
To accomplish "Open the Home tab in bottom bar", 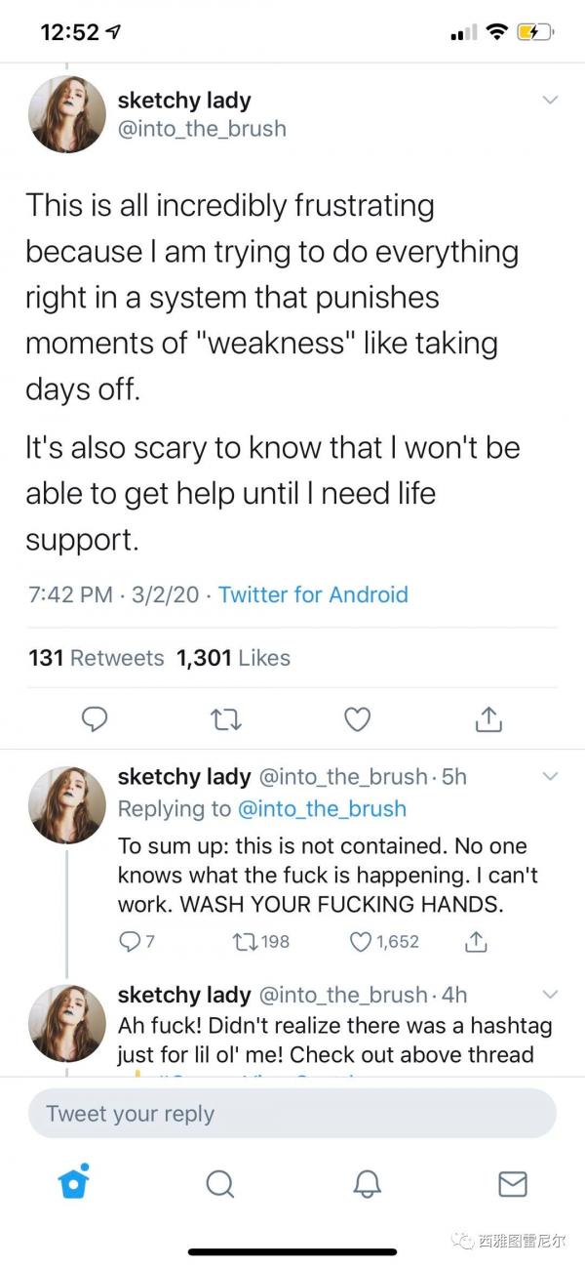I will click(x=73, y=1183).
